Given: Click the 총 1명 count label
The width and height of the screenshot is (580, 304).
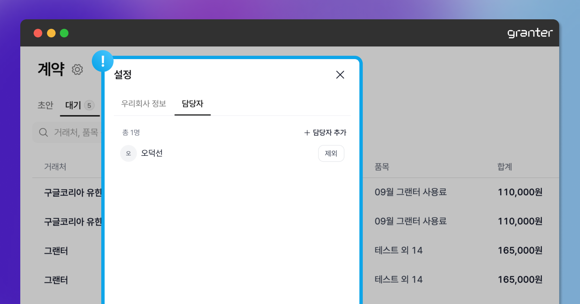Looking at the screenshot, I should pos(131,133).
